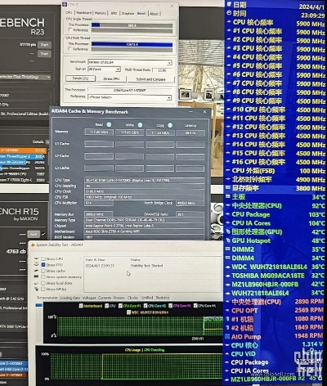Screen dimensions: 327x386
Task: Click the memory icon beside DIMM4
Action: pos(228,258)
